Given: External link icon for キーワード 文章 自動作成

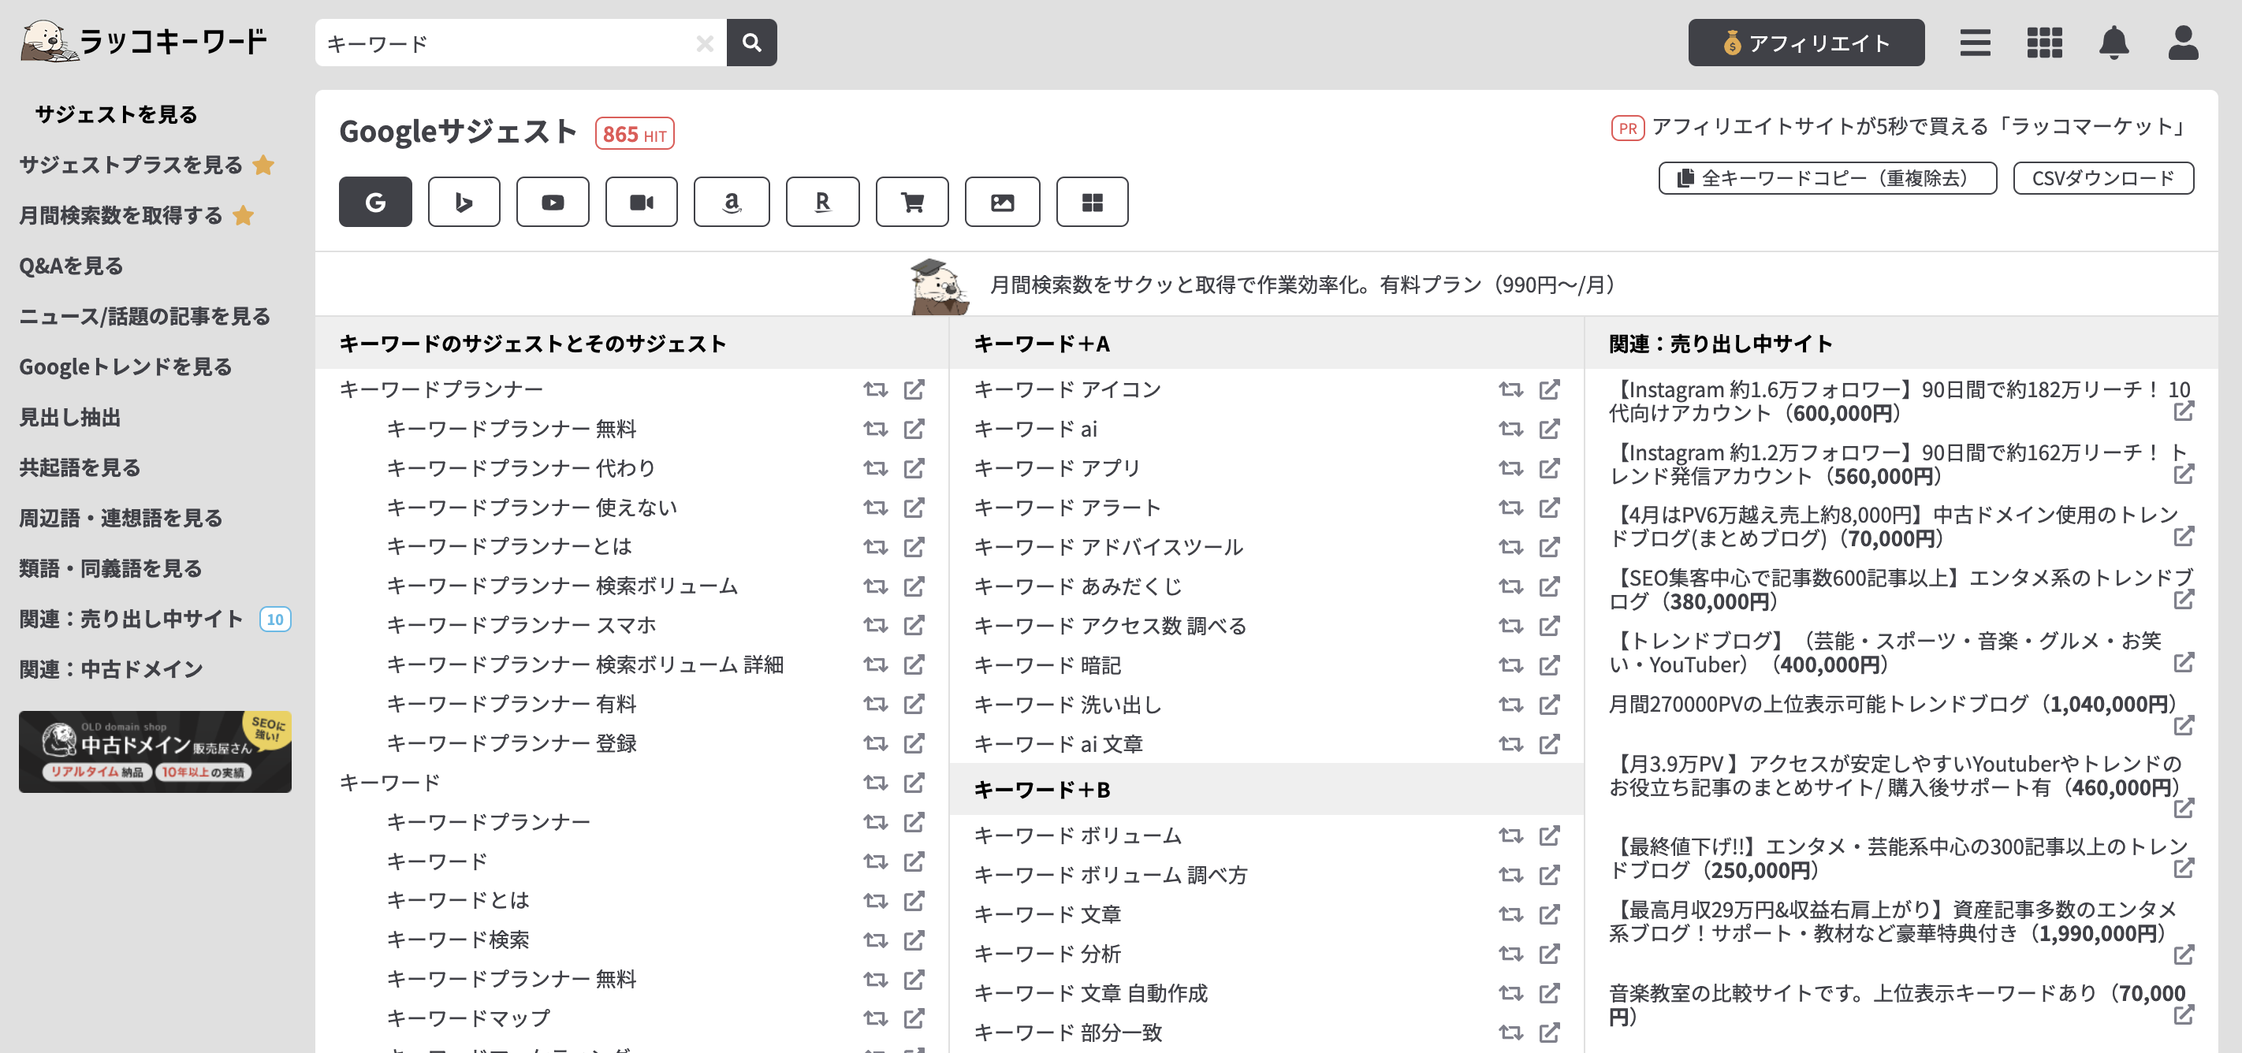Looking at the screenshot, I should [x=1549, y=993].
